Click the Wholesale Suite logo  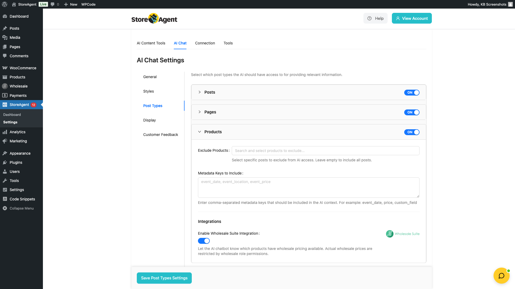click(x=403, y=234)
